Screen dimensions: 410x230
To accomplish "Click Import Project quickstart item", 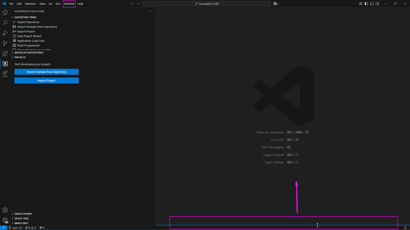I will click(26, 31).
